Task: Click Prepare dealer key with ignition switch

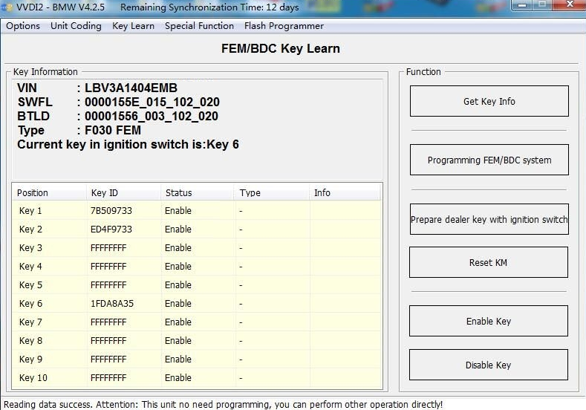Action: pyautogui.click(x=489, y=220)
